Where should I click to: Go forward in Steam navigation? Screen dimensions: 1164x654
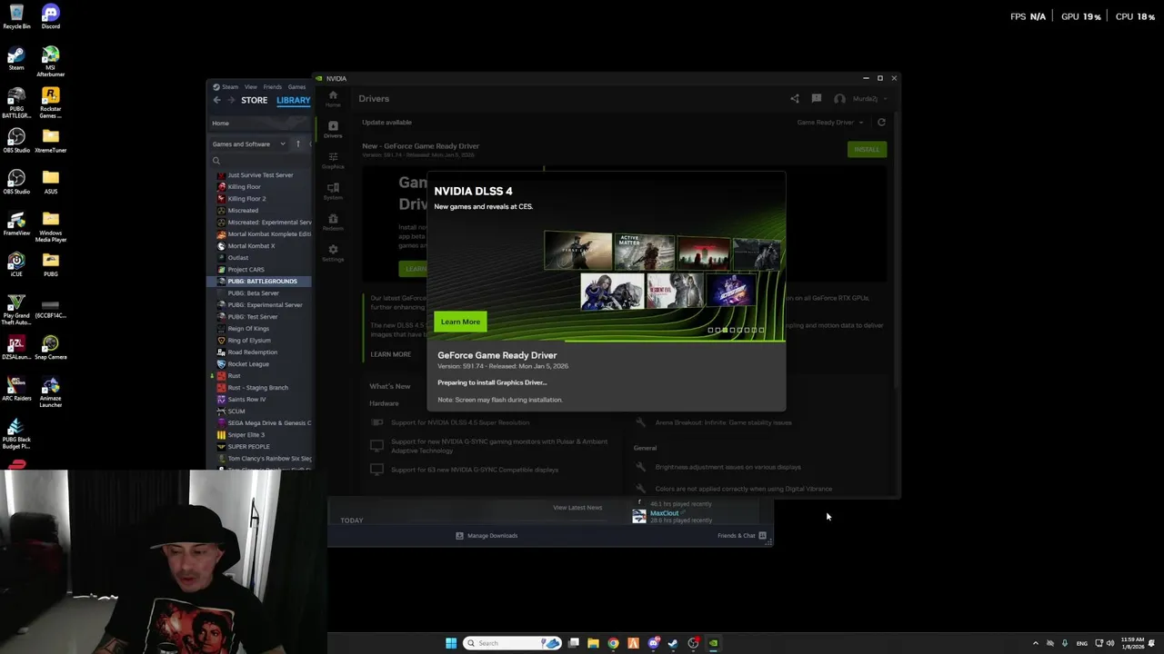tap(231, 100)
